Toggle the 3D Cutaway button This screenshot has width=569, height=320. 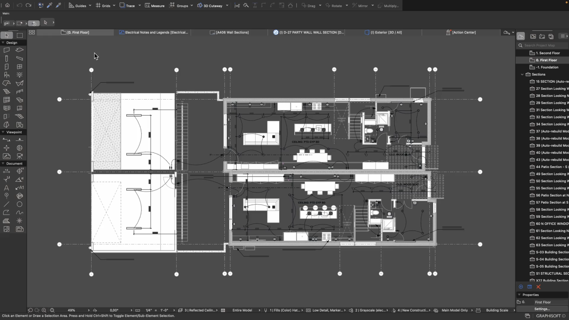(x=209, y=6)
